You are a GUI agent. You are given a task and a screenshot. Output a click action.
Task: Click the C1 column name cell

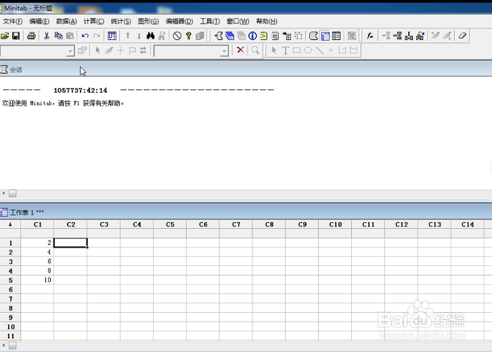pos(37,234)
